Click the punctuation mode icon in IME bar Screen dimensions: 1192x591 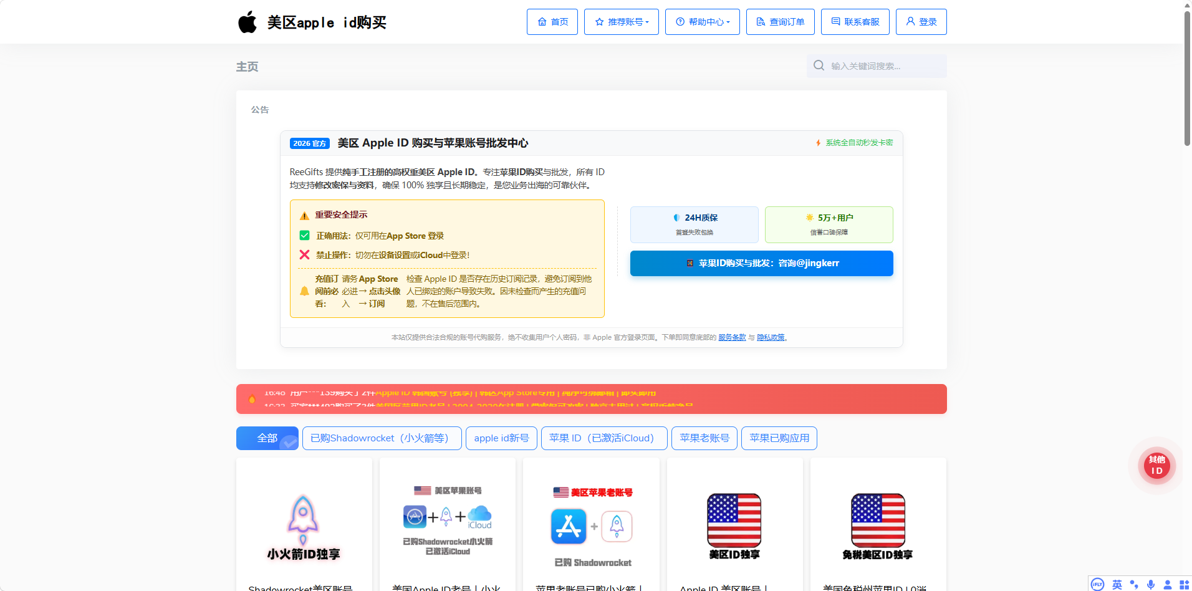pos(1134,584)
